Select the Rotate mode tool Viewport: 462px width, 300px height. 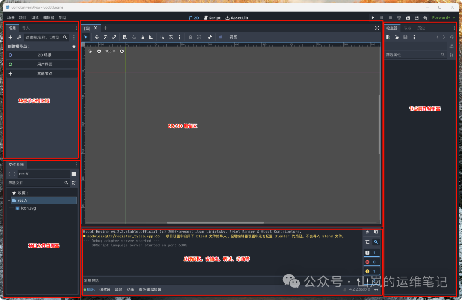click(x=105, y=38)
